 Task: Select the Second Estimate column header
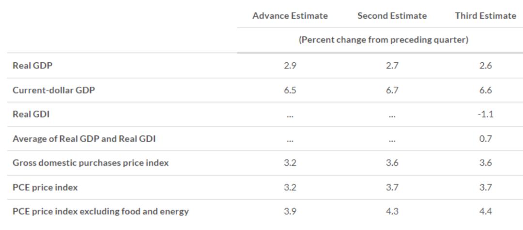coord(392,16)
